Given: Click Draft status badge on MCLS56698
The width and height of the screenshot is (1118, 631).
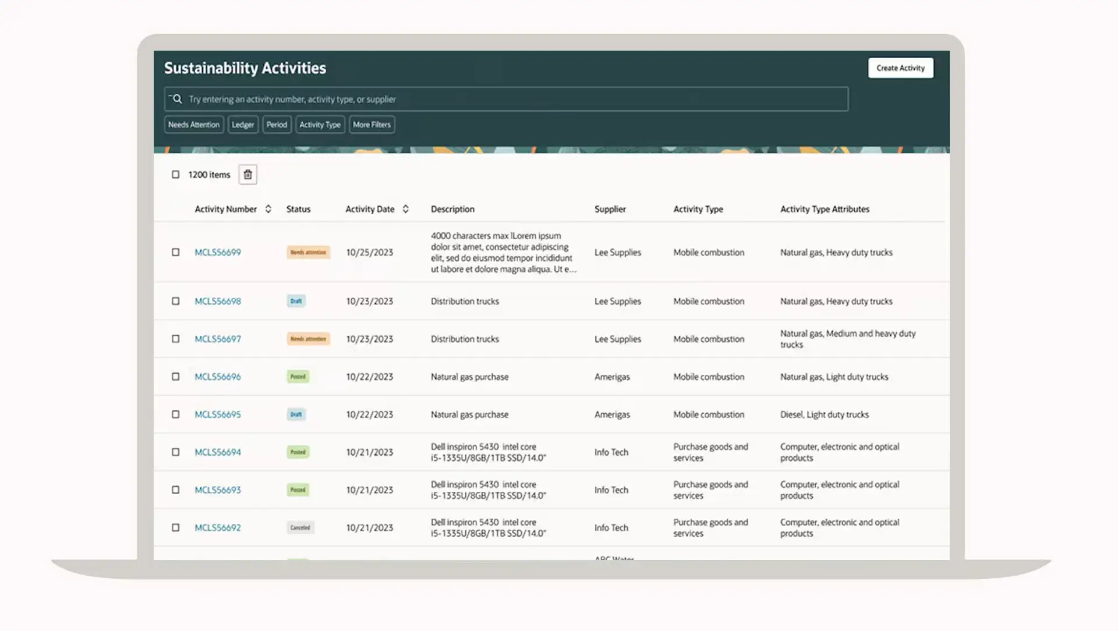Looking at the screenshot, I should coord(296,302).
